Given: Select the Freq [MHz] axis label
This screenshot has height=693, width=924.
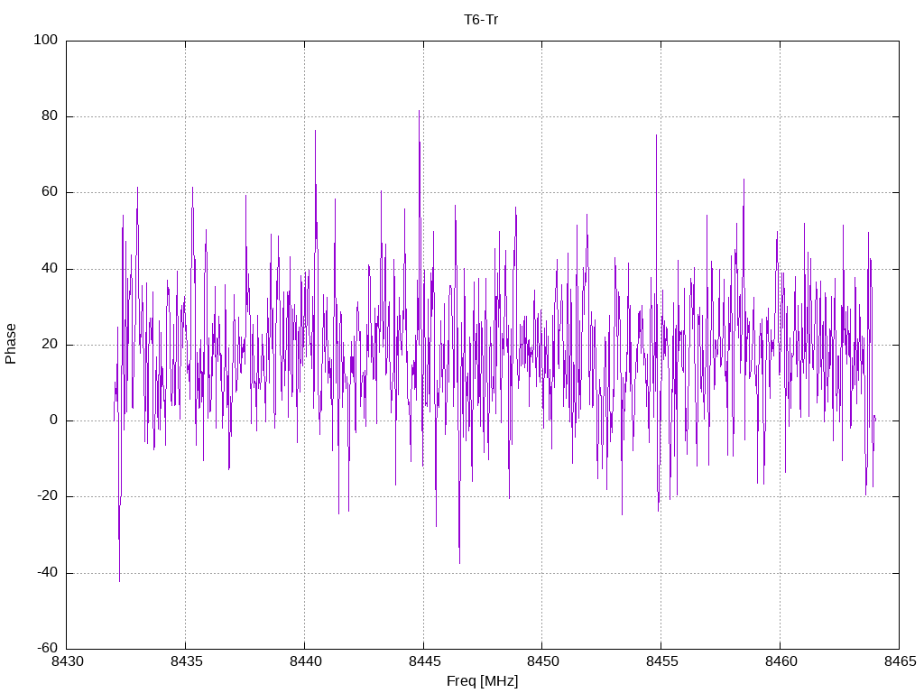Looking at the screenshot, I should [482, 681].
